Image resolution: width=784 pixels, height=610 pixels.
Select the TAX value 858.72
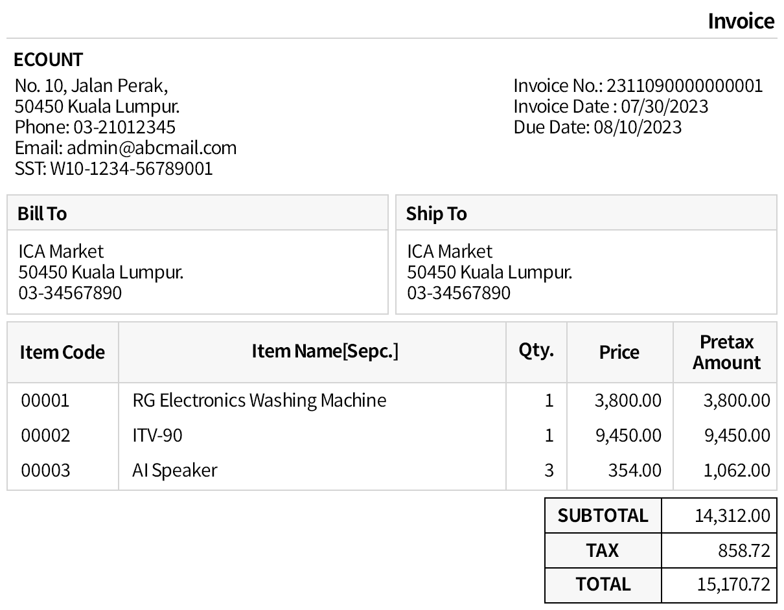click(744, 550)
